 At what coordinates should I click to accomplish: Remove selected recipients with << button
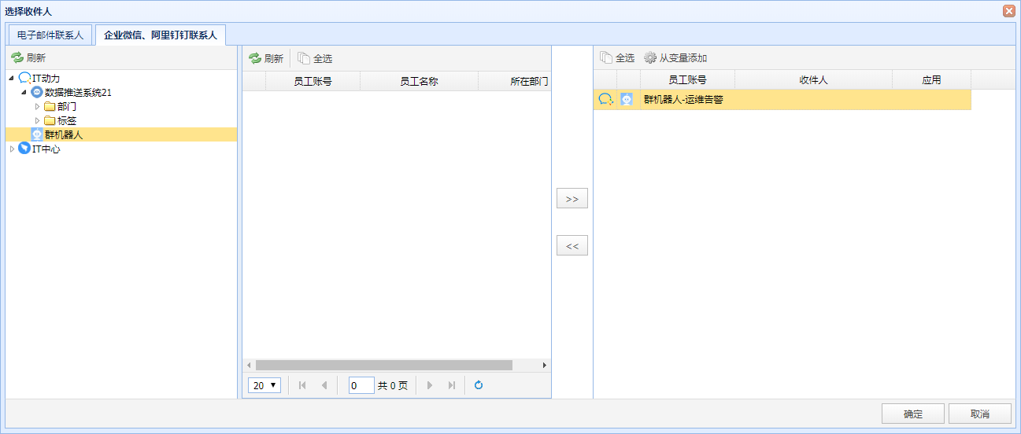coord(572,246)
